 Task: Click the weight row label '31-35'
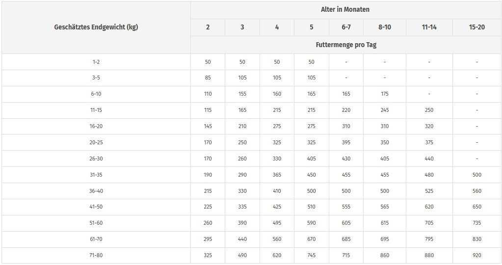96,175
